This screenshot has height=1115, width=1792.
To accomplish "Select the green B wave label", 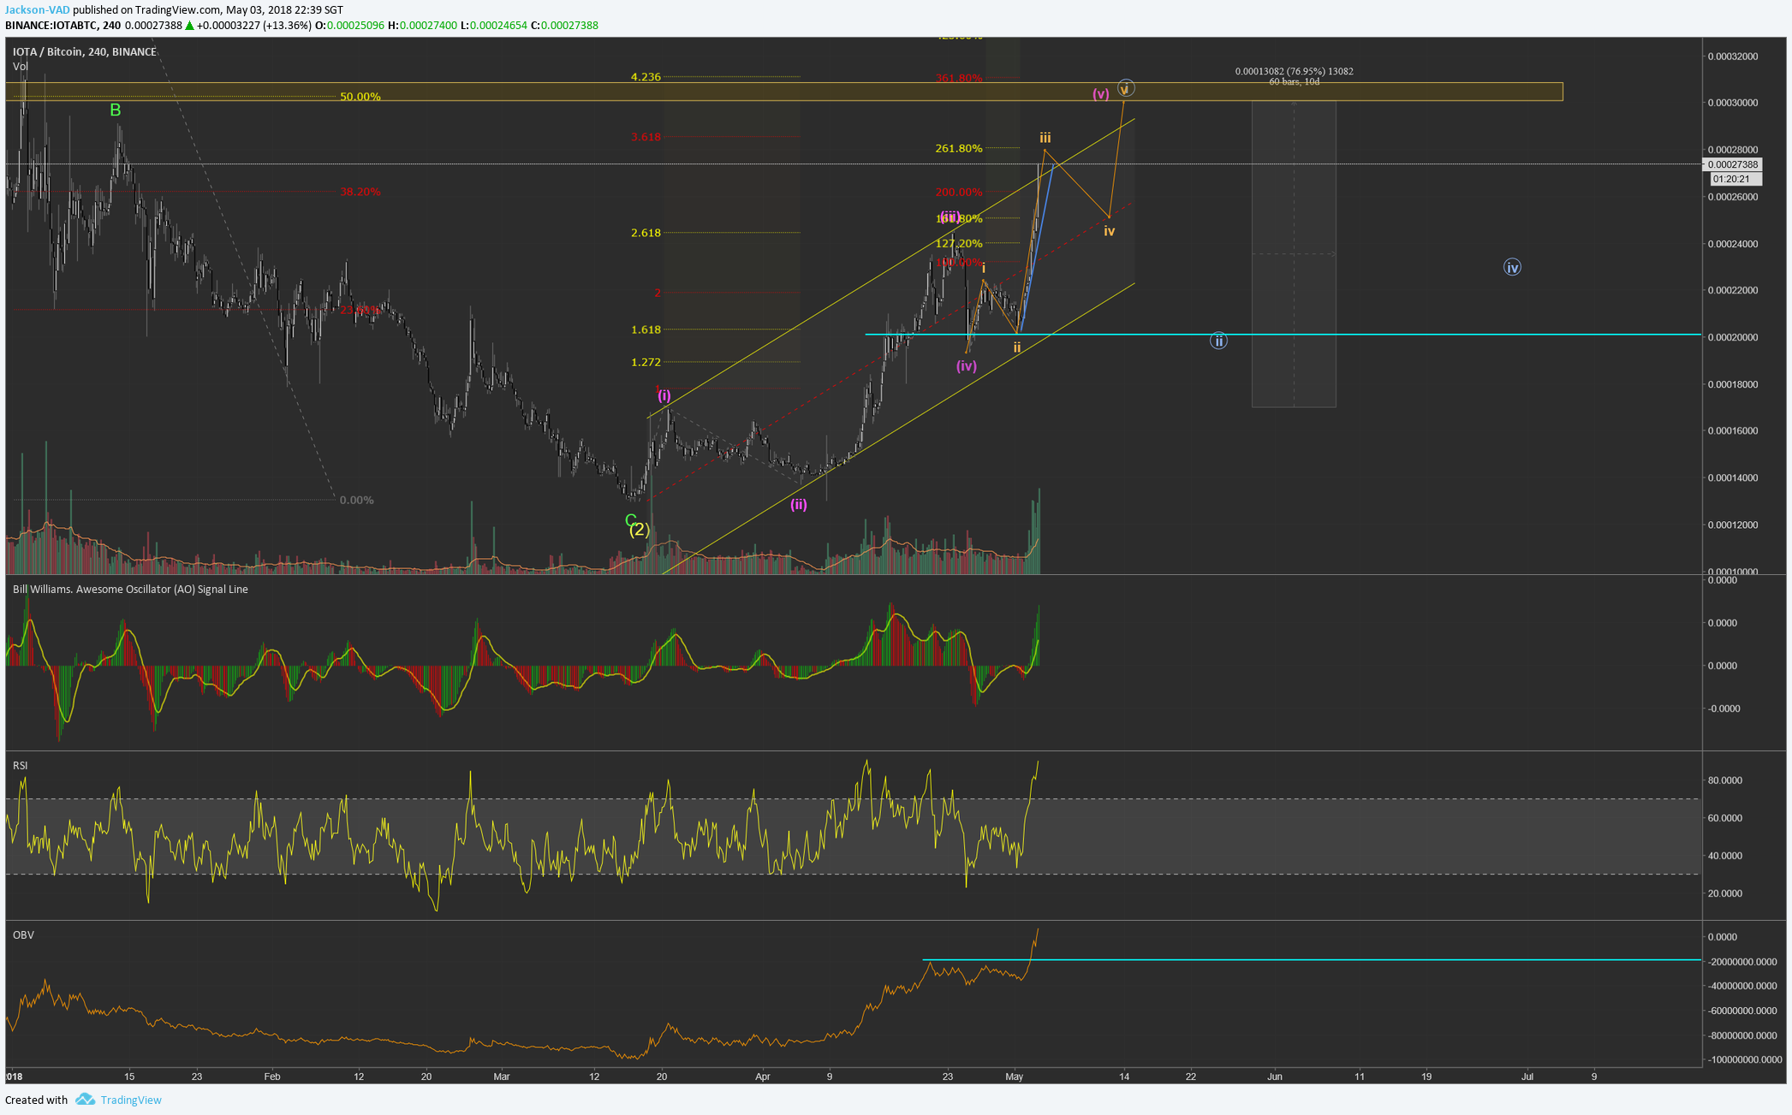I will pyautogui.click(x=116, y=110).
